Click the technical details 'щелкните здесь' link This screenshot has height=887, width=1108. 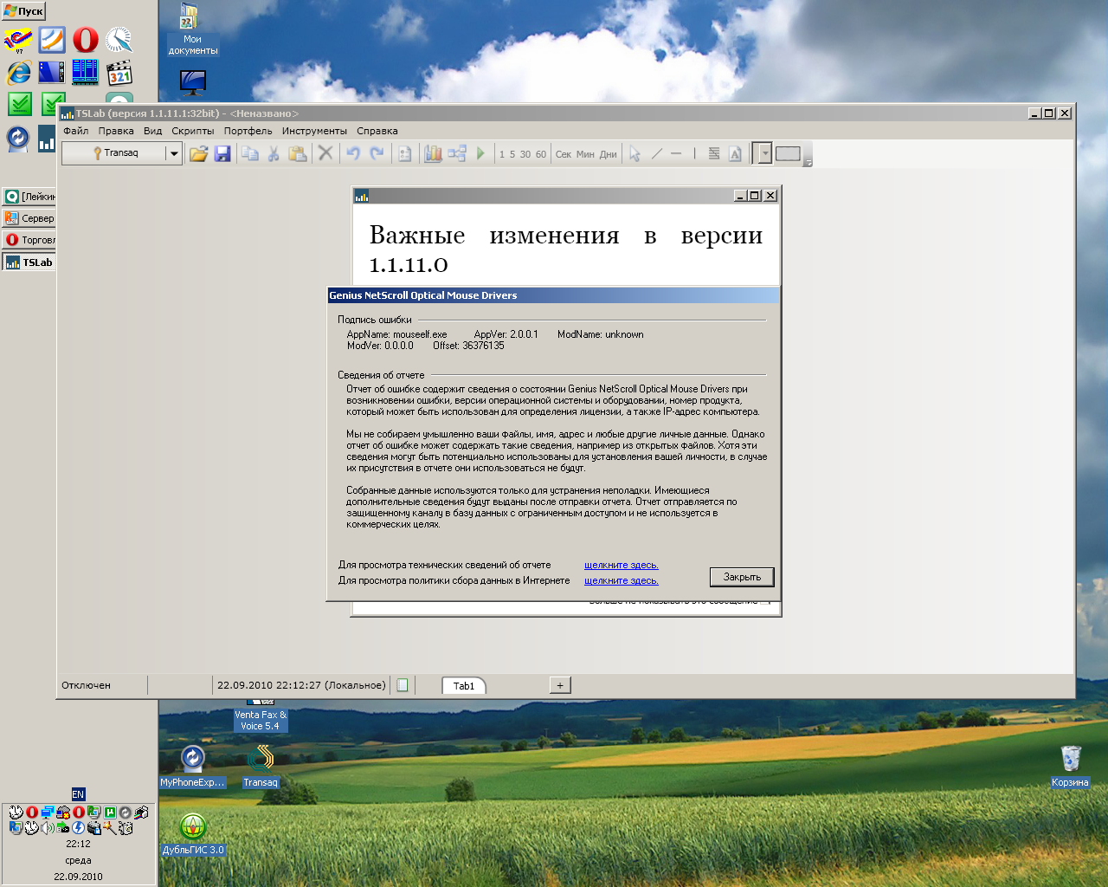(x=621, y=566)
